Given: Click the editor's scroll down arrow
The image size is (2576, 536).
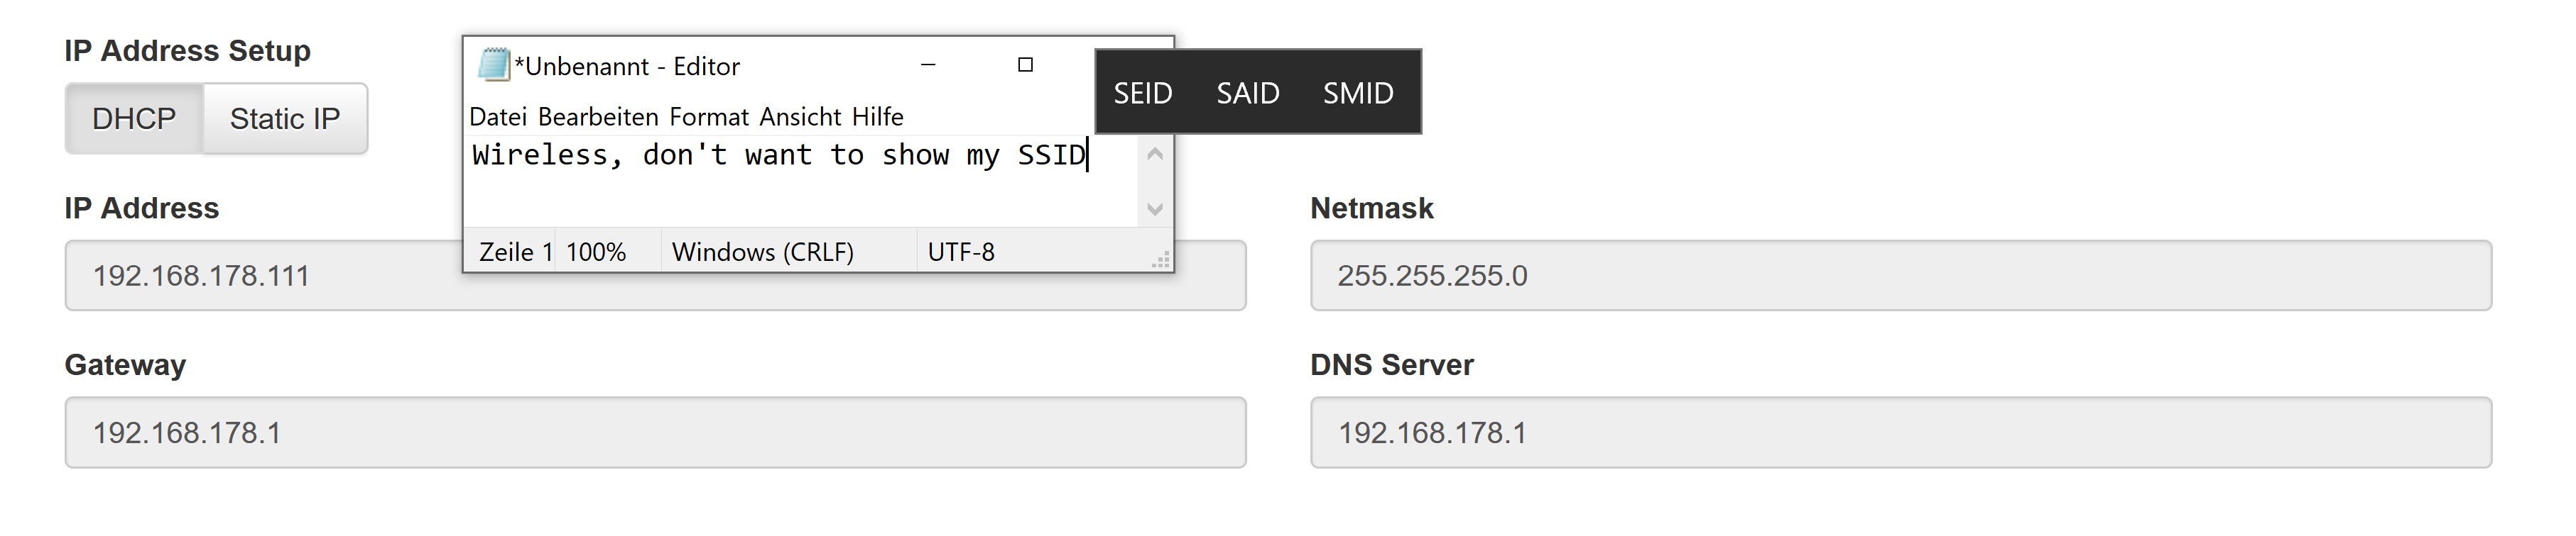Looking at the screenshot, I should click(x=1155, y=208).
